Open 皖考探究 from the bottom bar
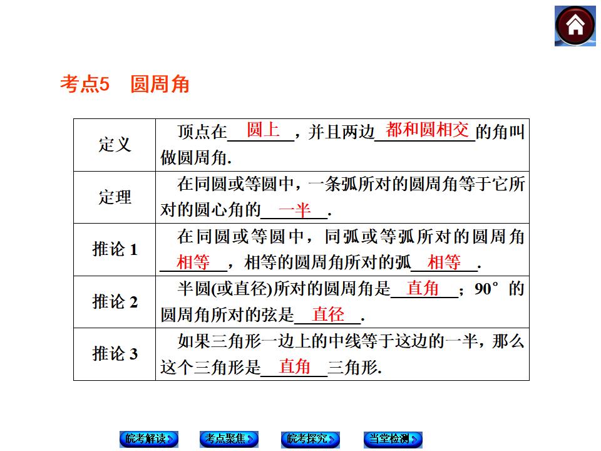This screenshot has width=601, height=451. (309, 440)
